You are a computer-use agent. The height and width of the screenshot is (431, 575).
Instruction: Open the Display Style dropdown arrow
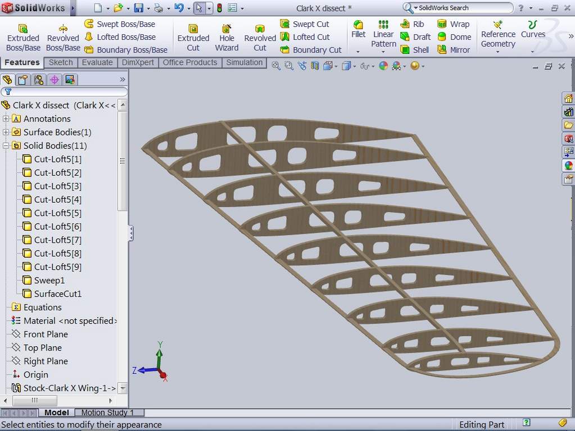coord(354,66)
